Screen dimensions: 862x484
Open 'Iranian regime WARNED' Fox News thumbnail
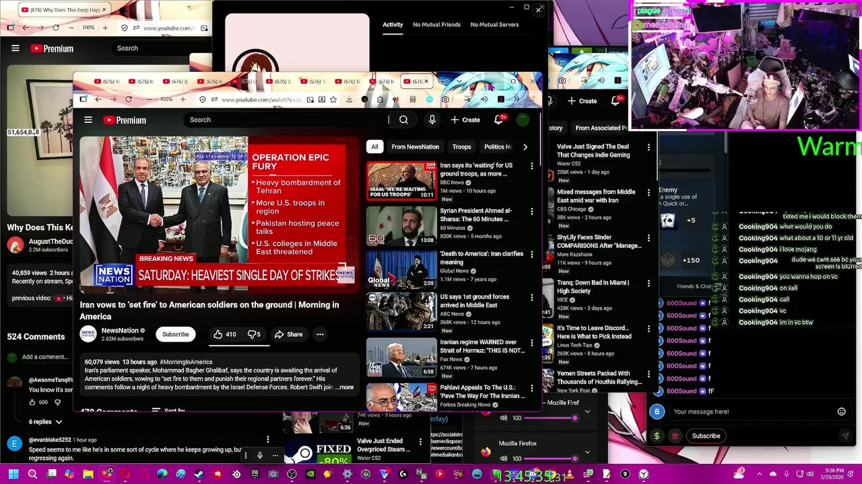pos(401,357)
